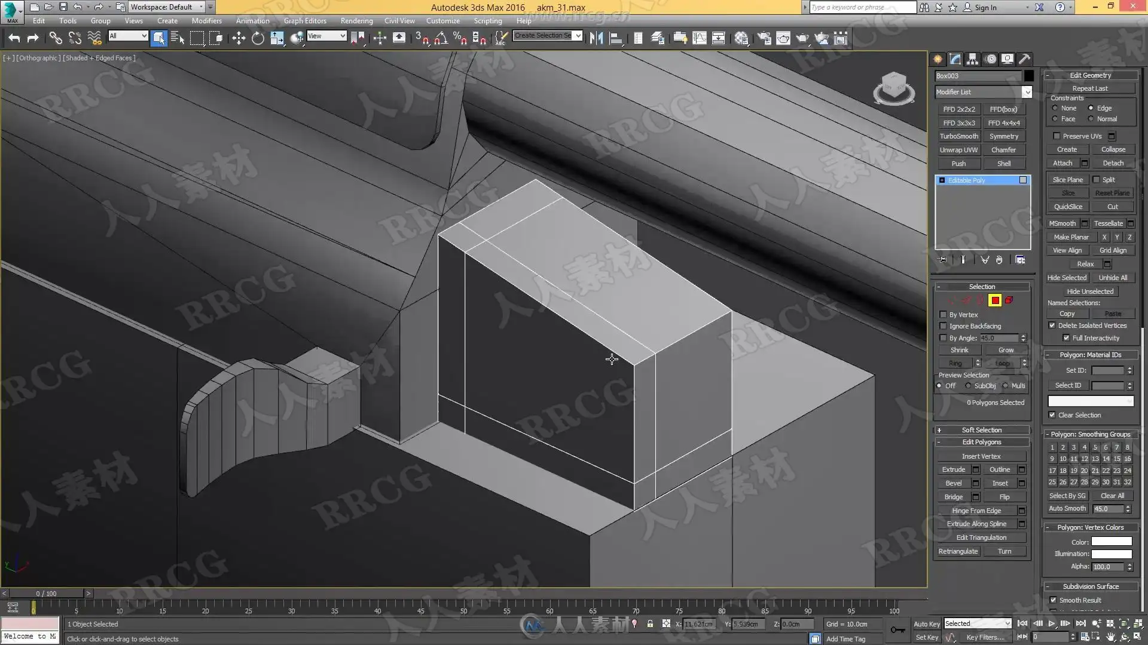Open the Modifier List dropdown
The height and width of the screenshot is (645, 1148).
(1027, 92)
